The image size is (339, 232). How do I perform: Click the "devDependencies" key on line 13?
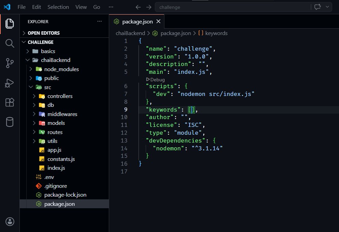(176, 140)
